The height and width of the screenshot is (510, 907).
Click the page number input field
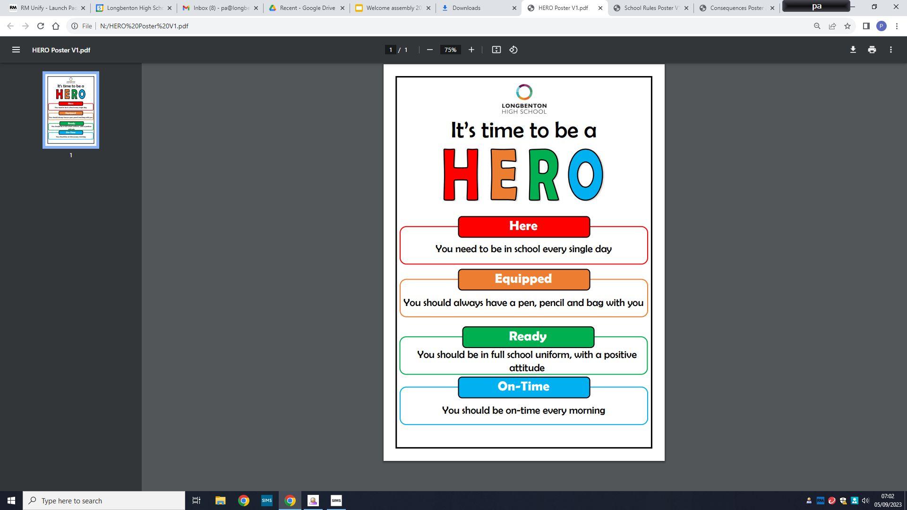pos(390,50)
